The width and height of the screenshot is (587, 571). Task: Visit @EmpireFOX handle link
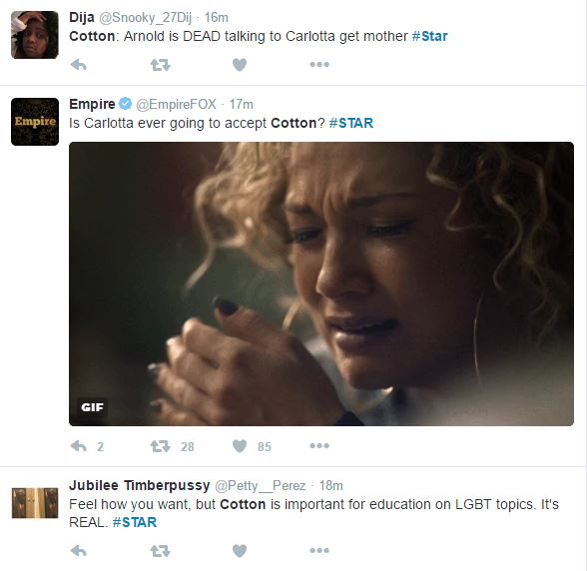[176, 104]
